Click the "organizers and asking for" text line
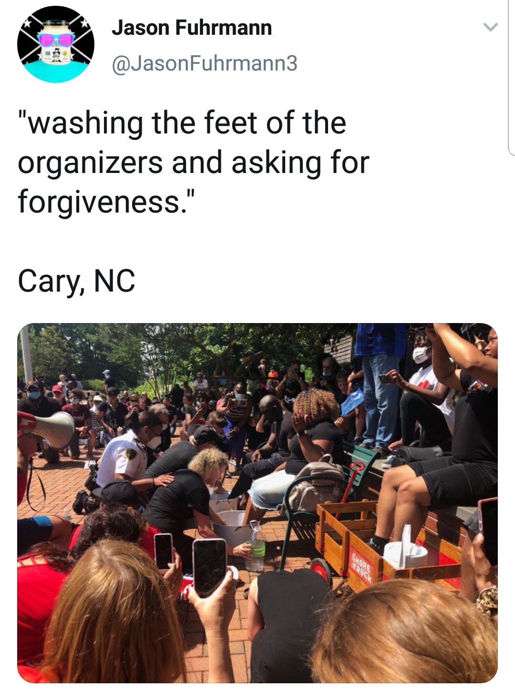Screen dimensions: 515x699 [x=194, y=162]
